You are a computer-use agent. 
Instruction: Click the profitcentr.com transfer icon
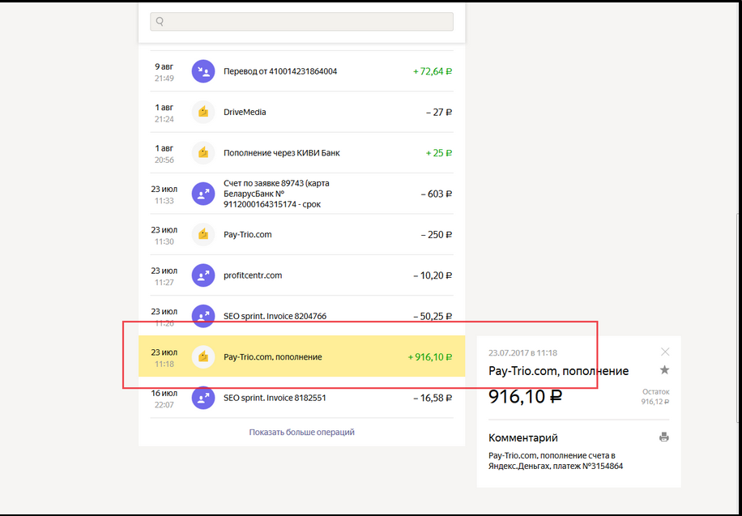(x=203, y=275)
